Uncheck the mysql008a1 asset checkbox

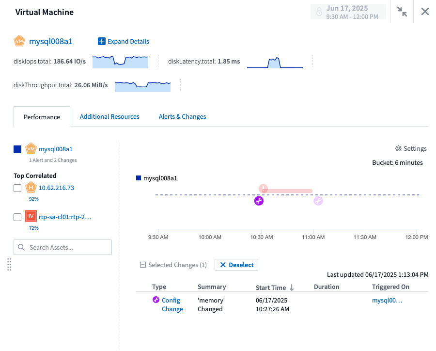[x=17, y=148]
